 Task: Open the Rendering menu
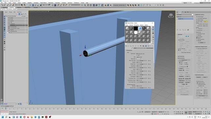pyautogui.click(x=50, y=3)
